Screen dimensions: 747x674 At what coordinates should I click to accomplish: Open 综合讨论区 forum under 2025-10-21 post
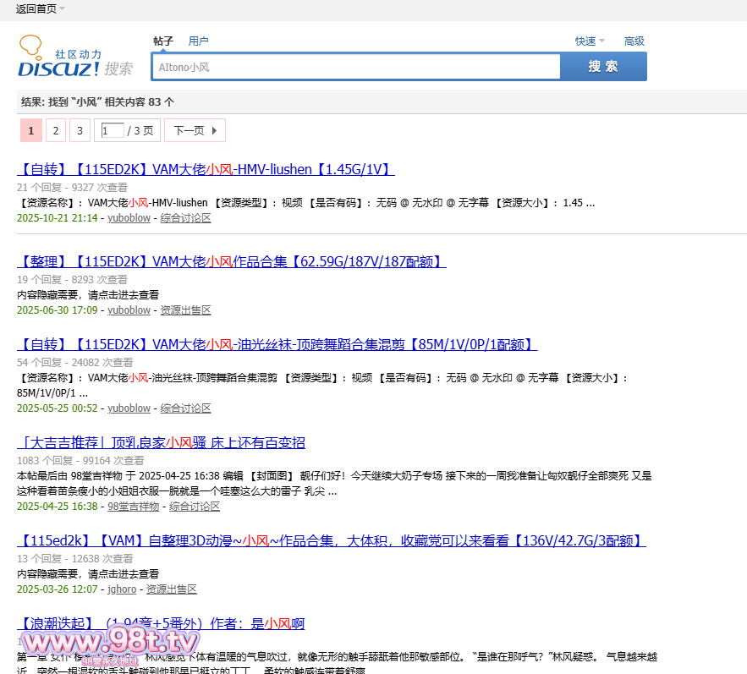[185, 218]
